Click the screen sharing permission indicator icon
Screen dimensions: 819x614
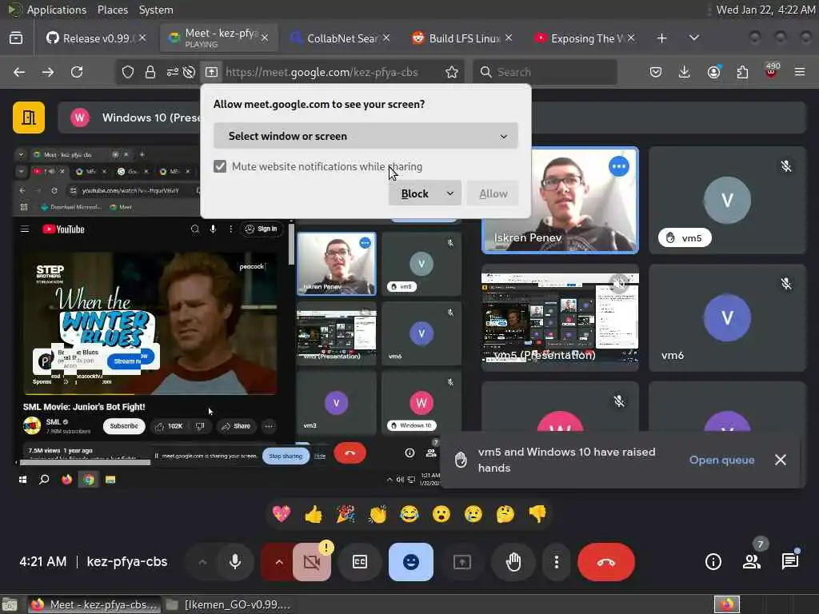pyautogui.click(x=211, y=72)
